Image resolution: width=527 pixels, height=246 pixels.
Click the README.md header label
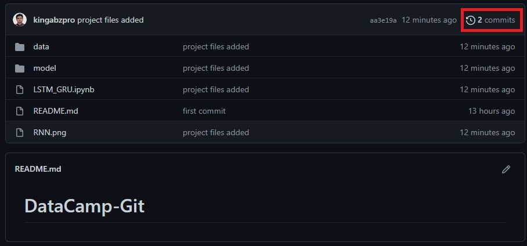coord(38,169)
